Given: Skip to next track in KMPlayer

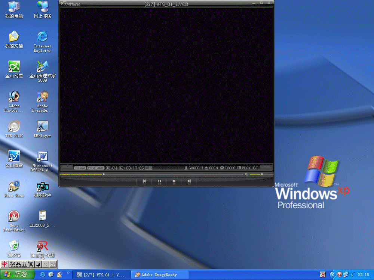Looking at the screenshot, I should 189,181.
